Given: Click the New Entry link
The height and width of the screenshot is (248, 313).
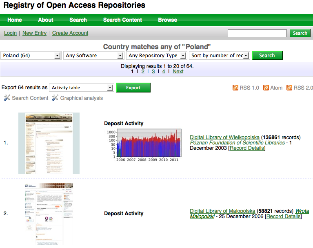Looking at the screenshot, I should click(35, 33).
